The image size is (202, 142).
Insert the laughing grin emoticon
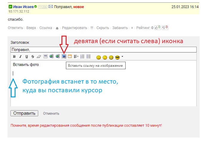(111, 58)
